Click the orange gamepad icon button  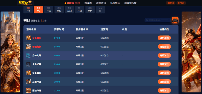pos(175,20)
